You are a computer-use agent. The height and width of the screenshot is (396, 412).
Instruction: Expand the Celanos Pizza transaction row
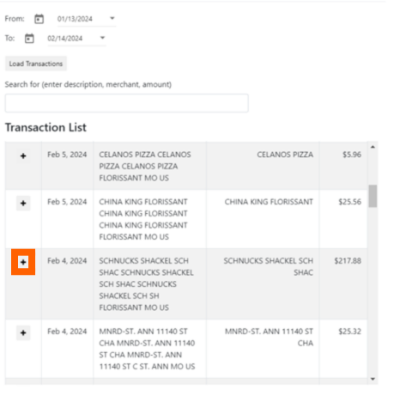(x=23, y=156)
